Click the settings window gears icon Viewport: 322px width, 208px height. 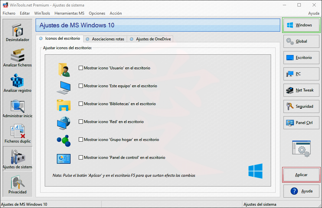(x=301, y=149)
